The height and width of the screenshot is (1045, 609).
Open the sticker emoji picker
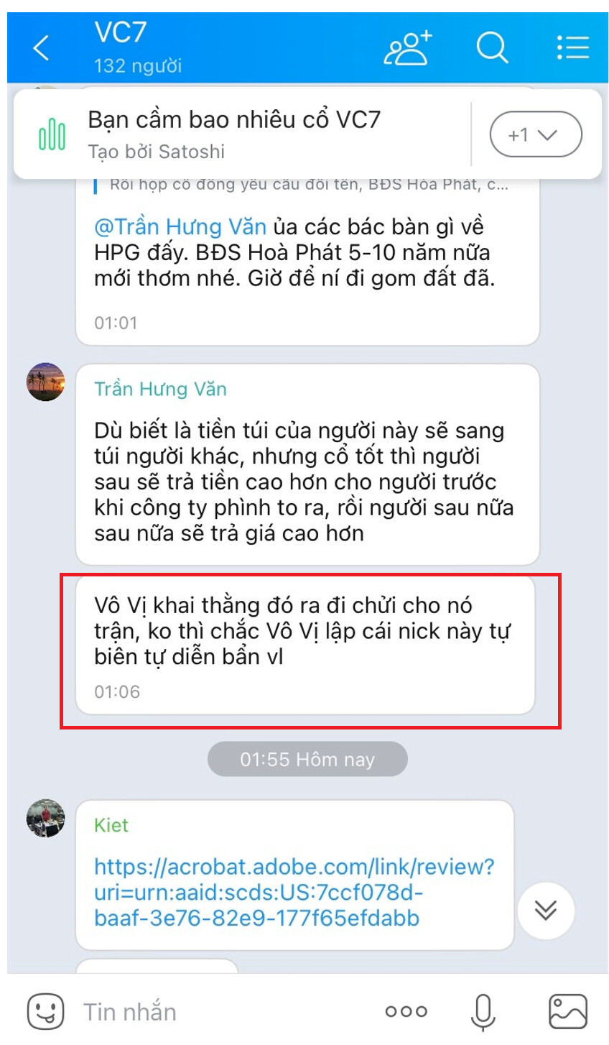click(x=45, y=1011)
